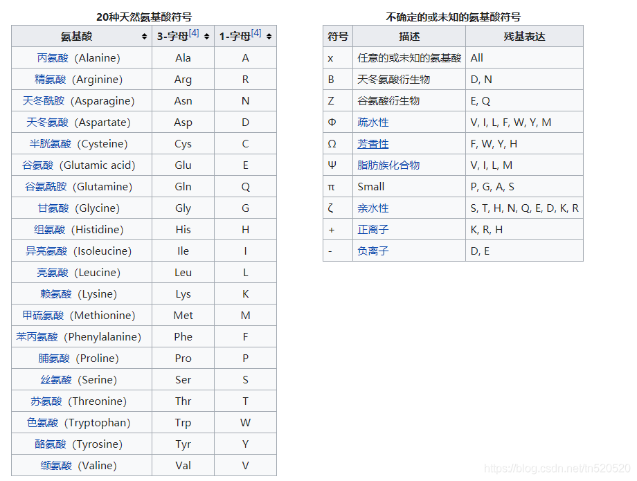Select the 'Glu' three-letter code cell

pyautogui.click(x=183, y=165)
